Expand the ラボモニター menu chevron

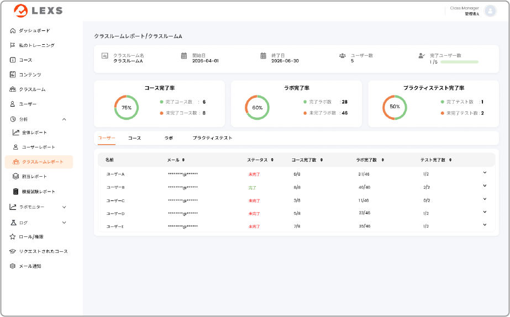click(64, 207)
